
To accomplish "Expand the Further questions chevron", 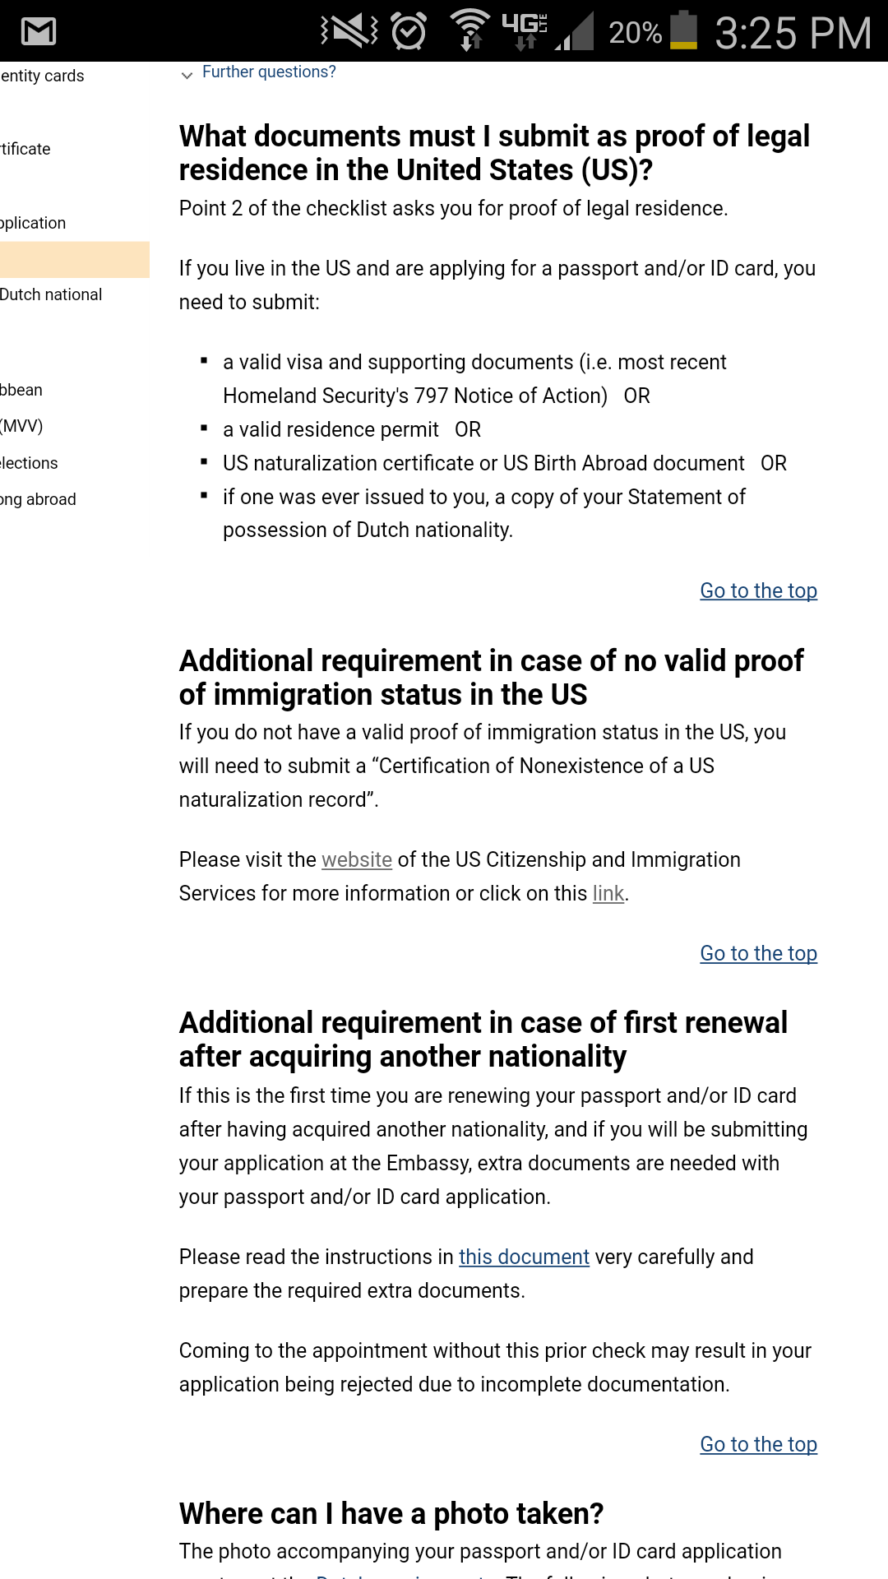I will pyautogui.click(x=187, y=75).
